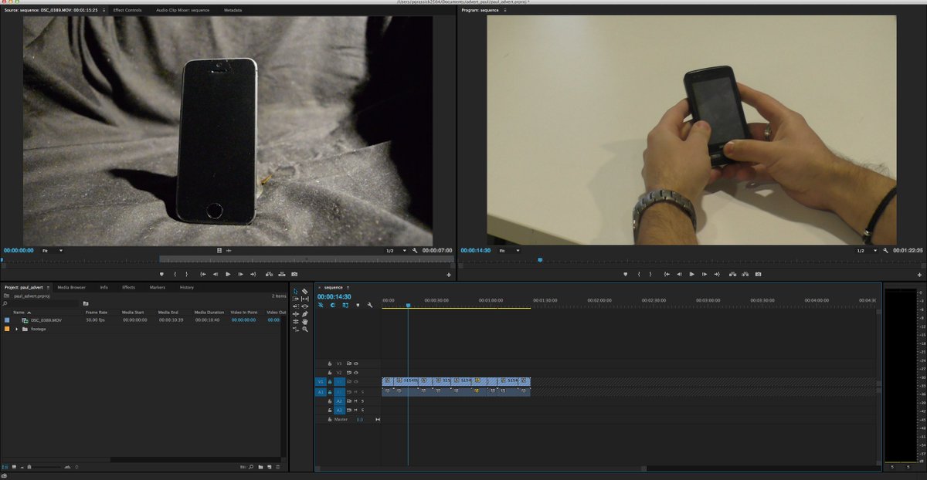
Task: Step back one frame in Program monitor
Action: 679,274
